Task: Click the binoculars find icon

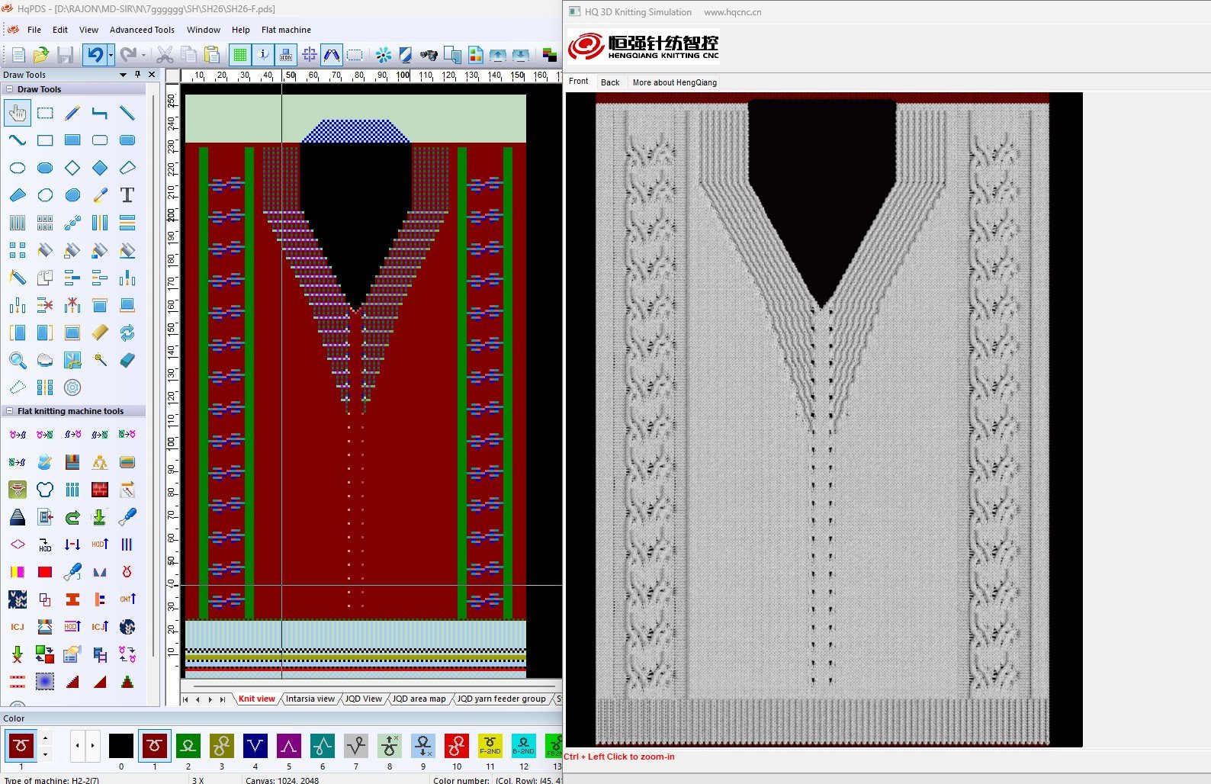Action: (x=429, y=55)
